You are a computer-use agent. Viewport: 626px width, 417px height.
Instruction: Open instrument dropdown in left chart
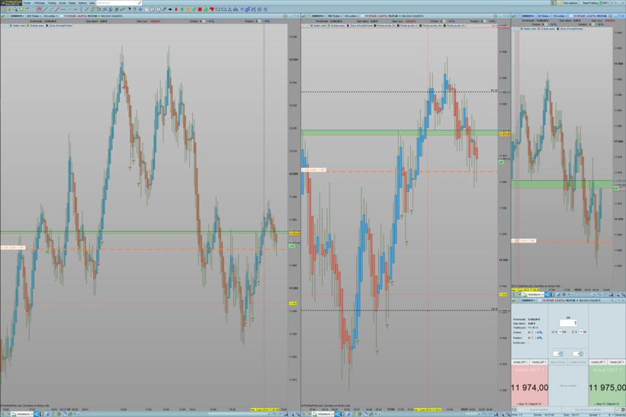[16, 16]
